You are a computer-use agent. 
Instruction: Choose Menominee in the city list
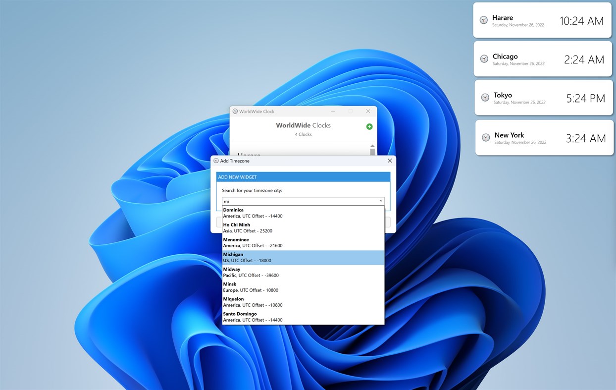pos(297,242)
